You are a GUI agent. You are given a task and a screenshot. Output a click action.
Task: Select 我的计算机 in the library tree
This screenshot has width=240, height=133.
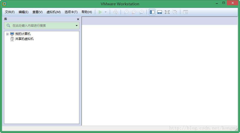pyautogui.click(x=23, y=34)
